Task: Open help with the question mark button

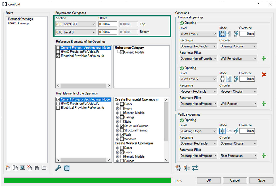Action: pos(258,4)
